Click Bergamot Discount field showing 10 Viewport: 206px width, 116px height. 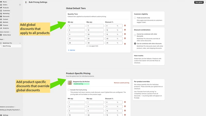pos(114,111)
